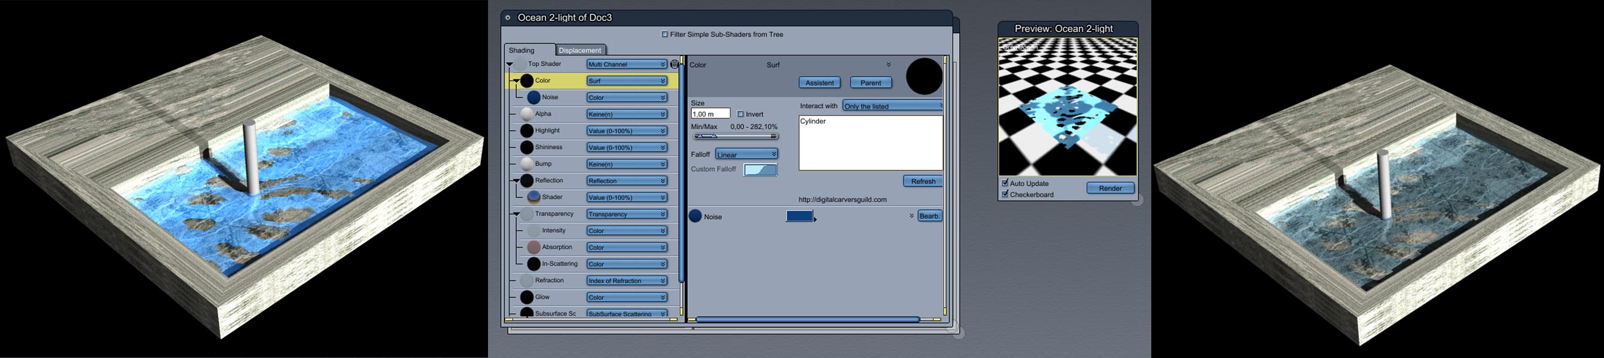1604x358 pixels.
Task: Click the trash icon beside Top Shader
Action: [x=675, y=64]
